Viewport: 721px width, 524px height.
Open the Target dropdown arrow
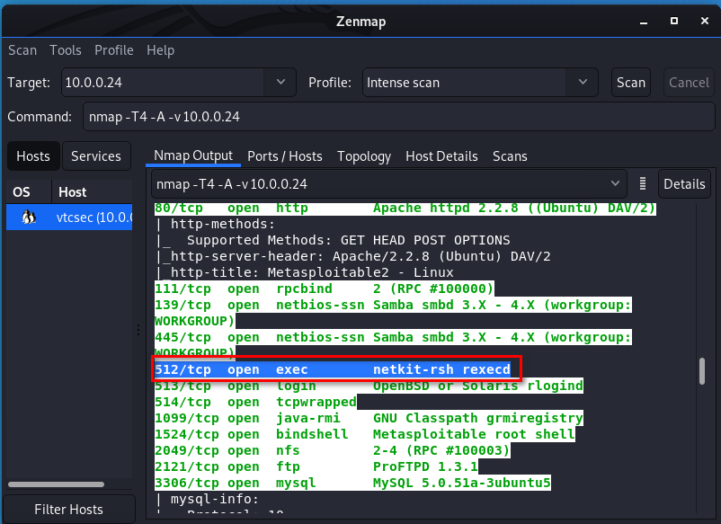(x=280, y=83)
